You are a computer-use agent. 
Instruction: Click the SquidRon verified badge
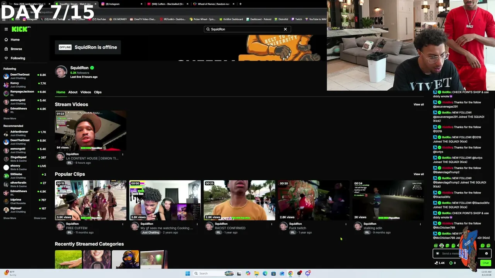coord(92,68)
